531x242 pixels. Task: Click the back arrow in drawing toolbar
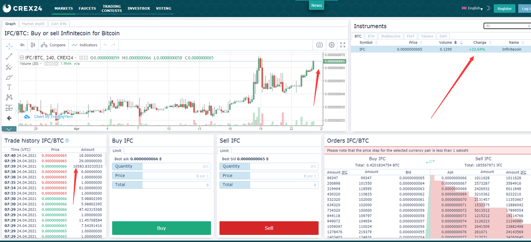tap(9, 118)
